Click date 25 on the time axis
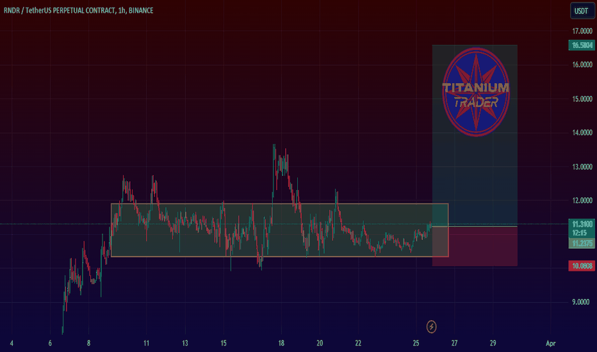The width and height of the screenshot is (597, 352). (416, 343)
